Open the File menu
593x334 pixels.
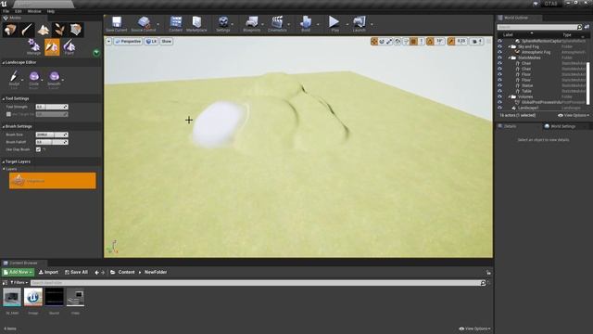point(6,11)
